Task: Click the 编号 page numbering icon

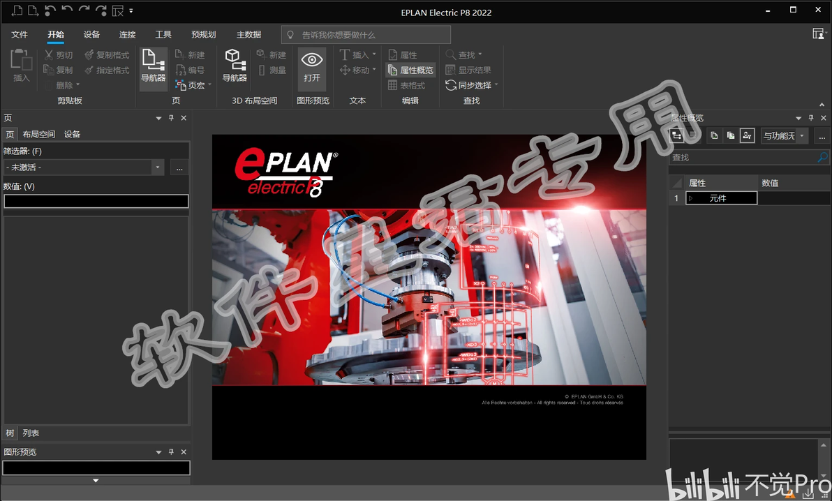Action: pyautogui.click(x=180, y=70)
